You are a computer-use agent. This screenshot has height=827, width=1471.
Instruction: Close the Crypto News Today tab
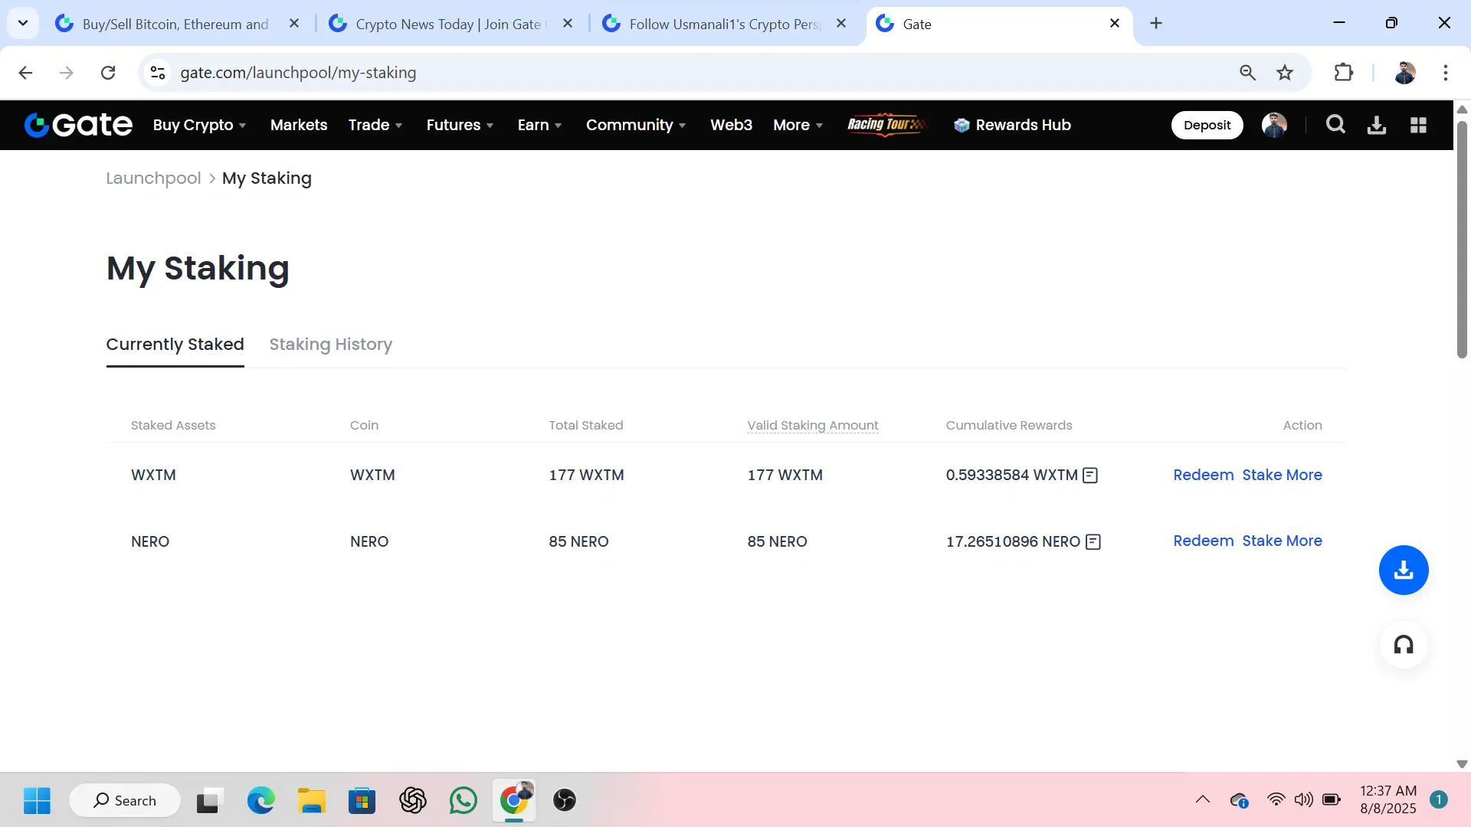tap(568, 24)
